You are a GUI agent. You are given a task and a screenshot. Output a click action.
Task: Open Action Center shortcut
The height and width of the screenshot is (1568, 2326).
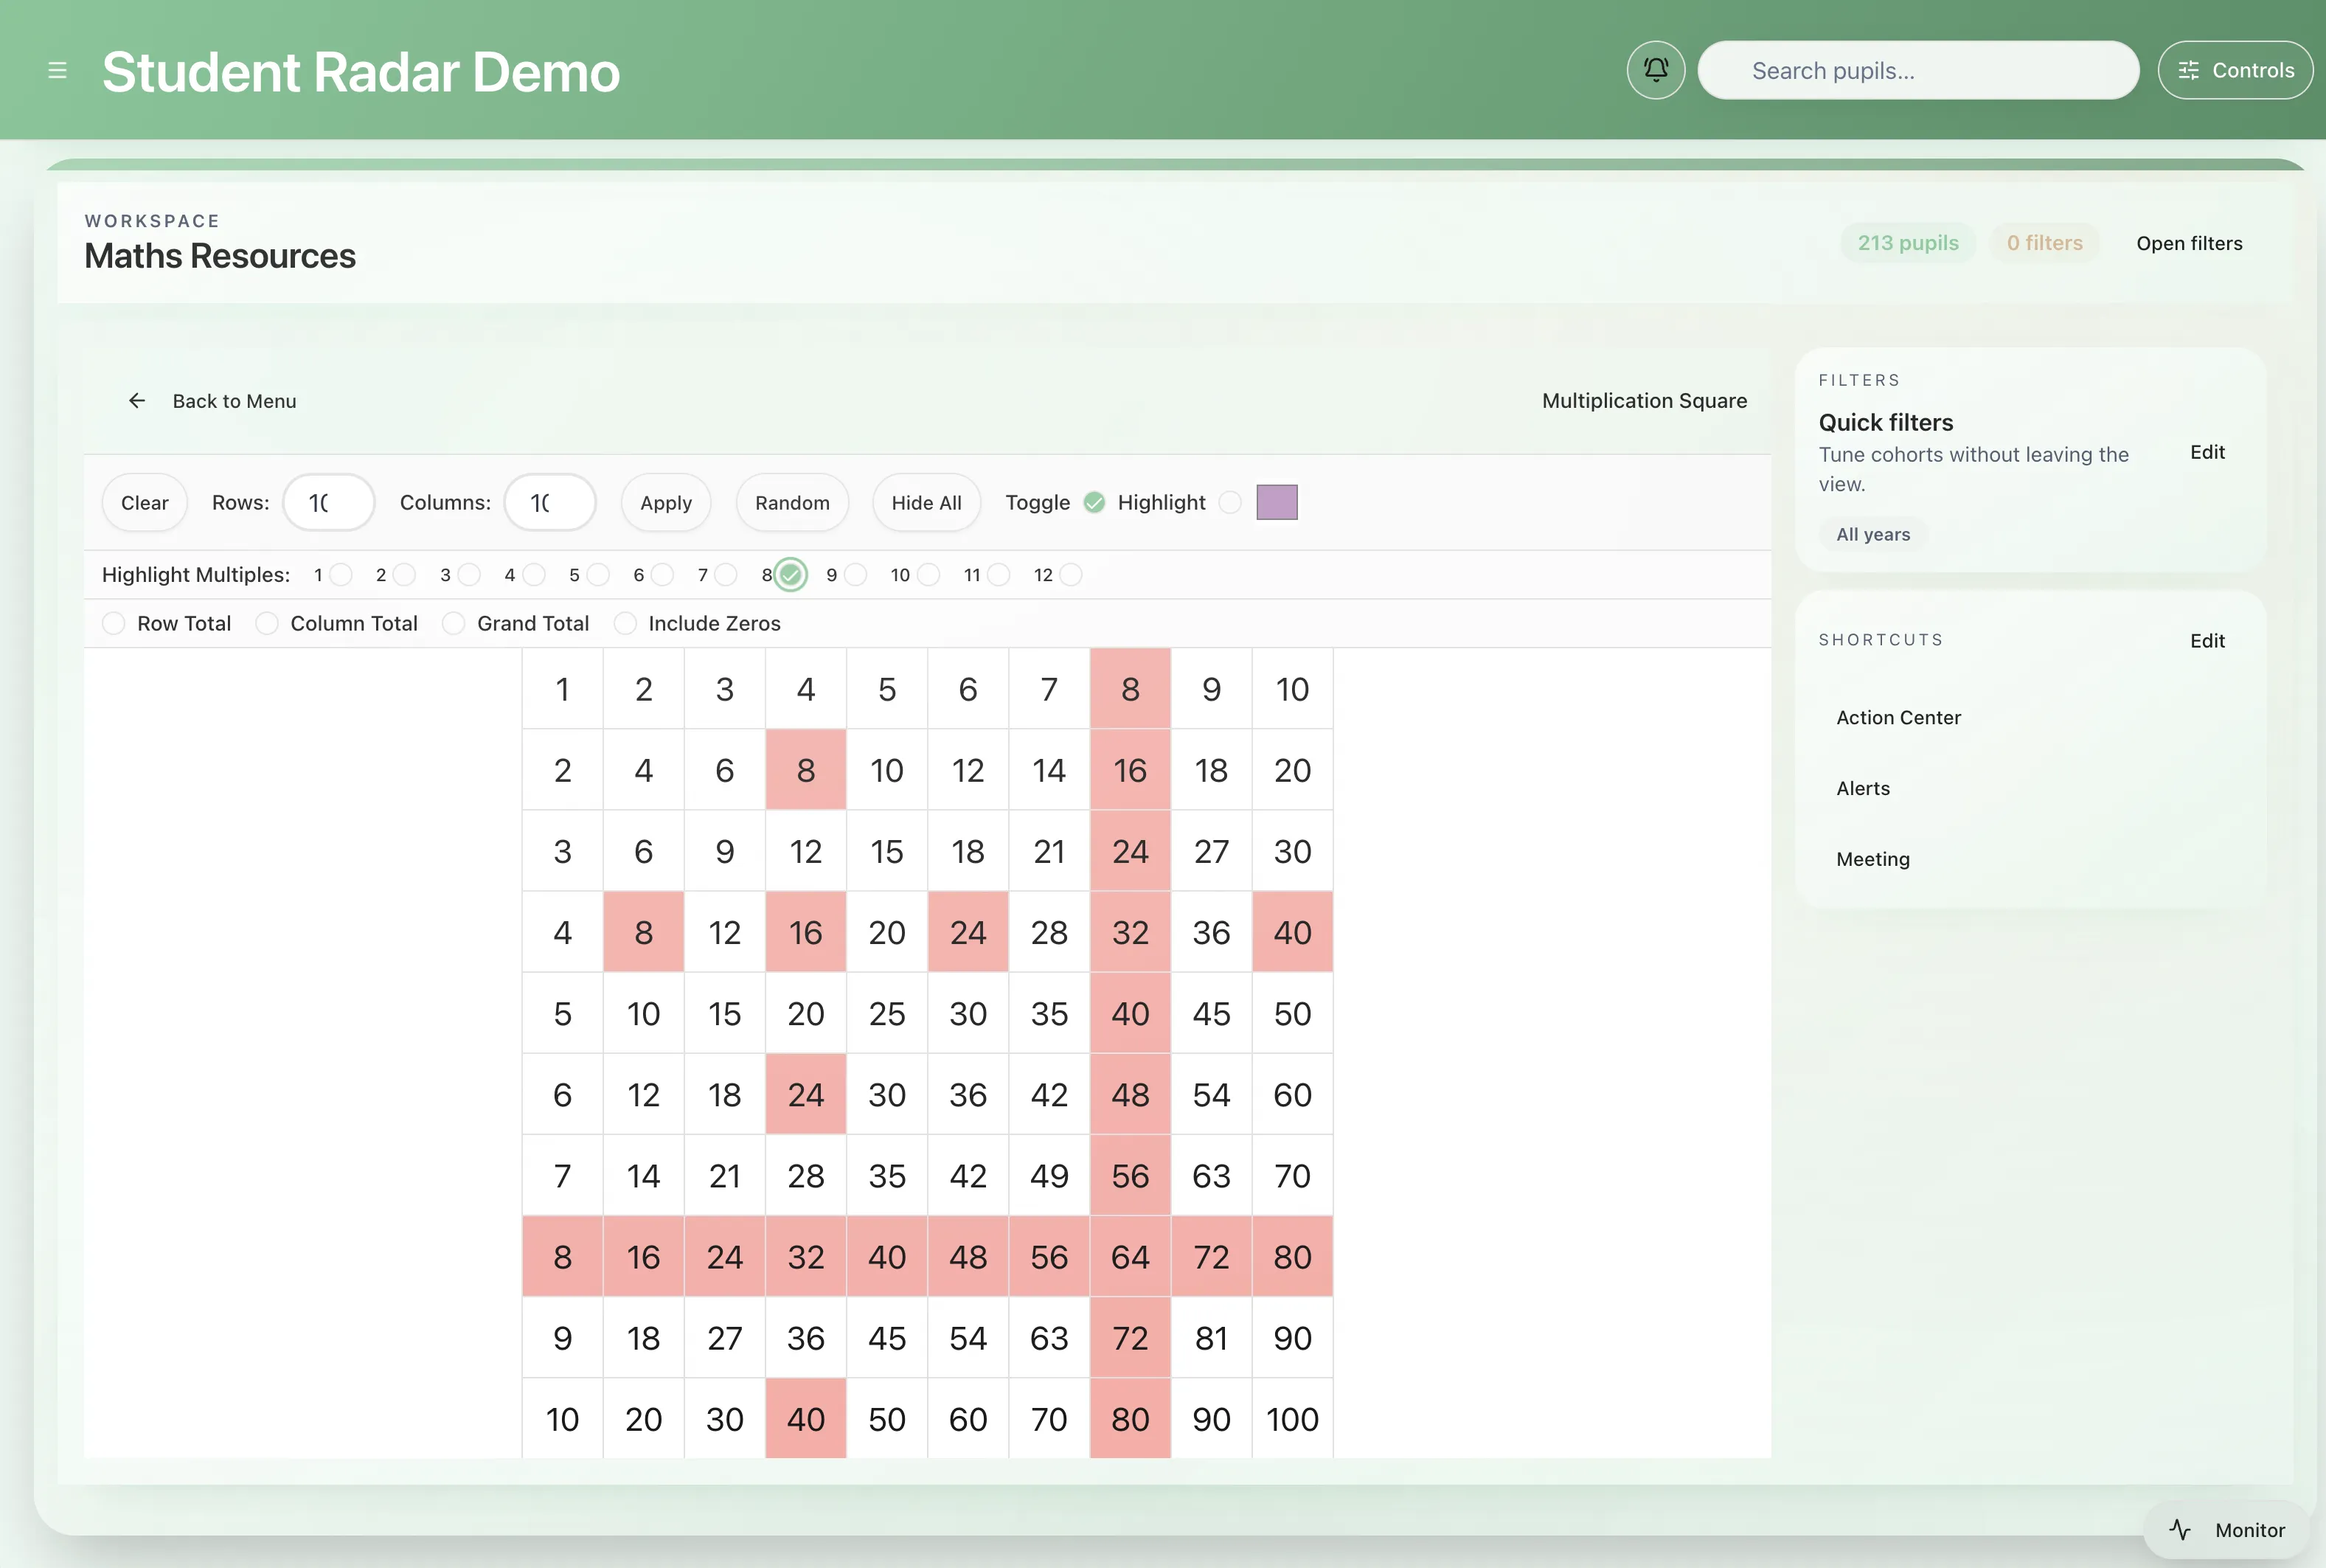point(1898,717)
